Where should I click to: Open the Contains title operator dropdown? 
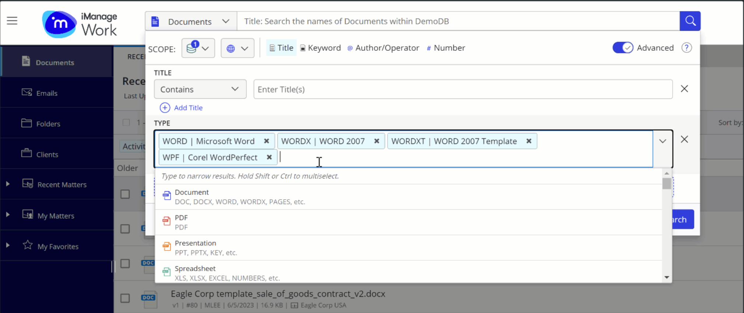(200, 89)
